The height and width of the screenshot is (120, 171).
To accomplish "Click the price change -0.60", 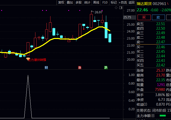I will pyautogui.click(x=154, y=10).
